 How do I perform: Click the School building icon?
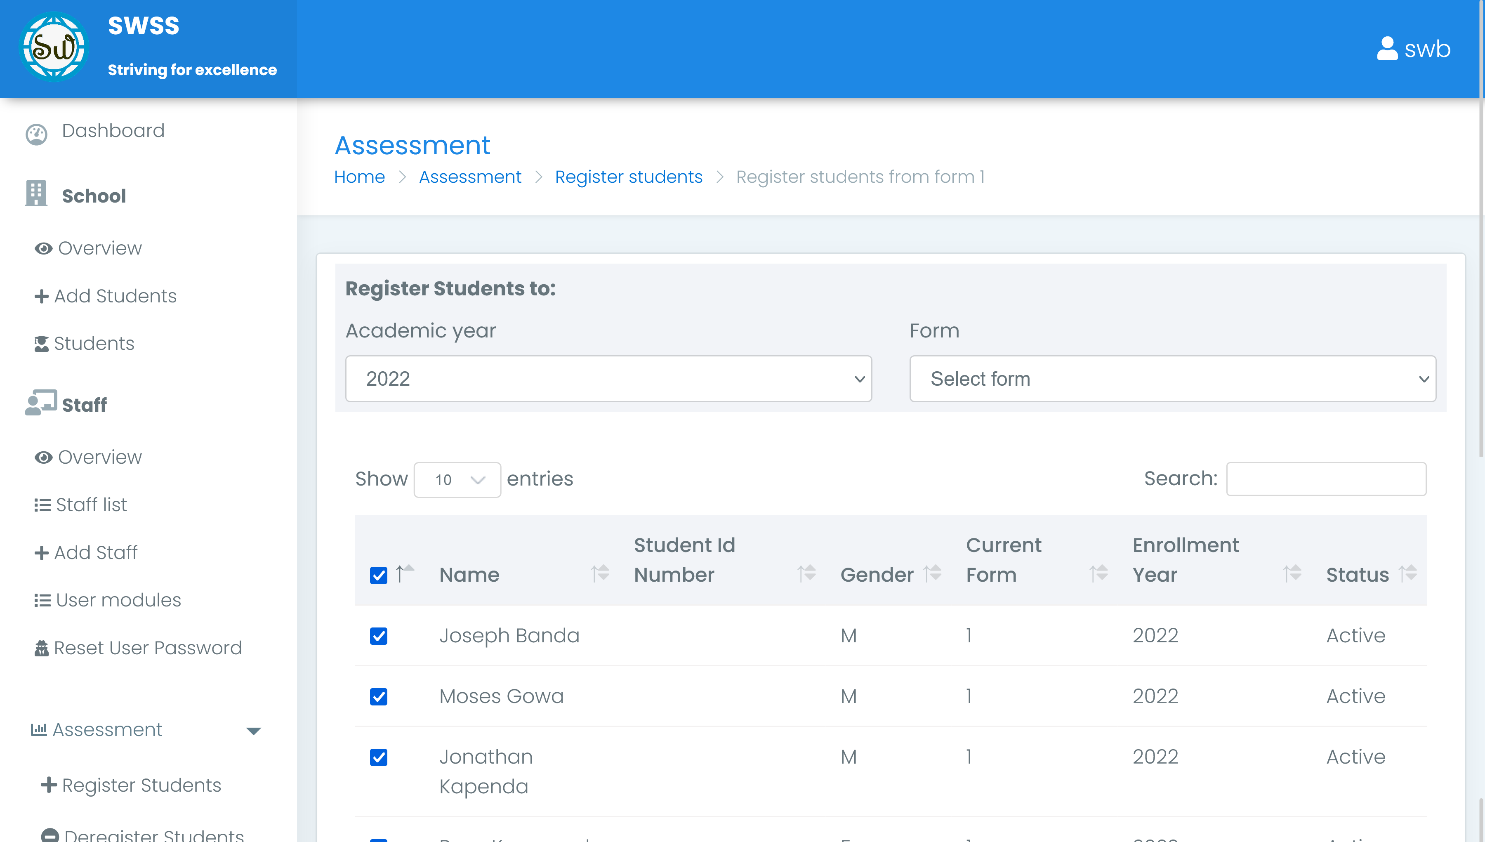coord(36,194)
